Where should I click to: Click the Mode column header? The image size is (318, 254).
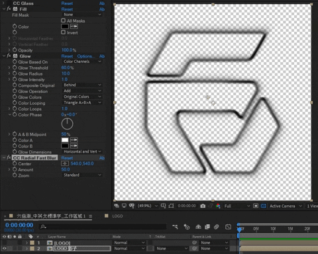[117, 237]
